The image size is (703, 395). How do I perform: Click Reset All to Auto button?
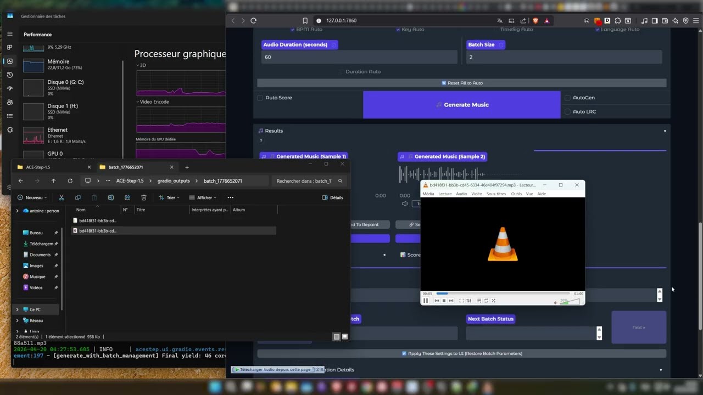tap(462, 83)
